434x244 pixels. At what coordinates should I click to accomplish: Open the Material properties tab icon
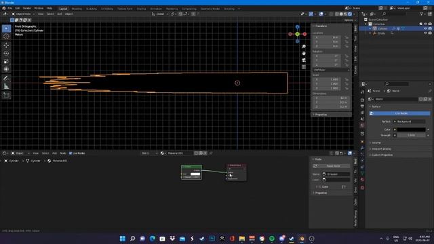tap(362, 180)
